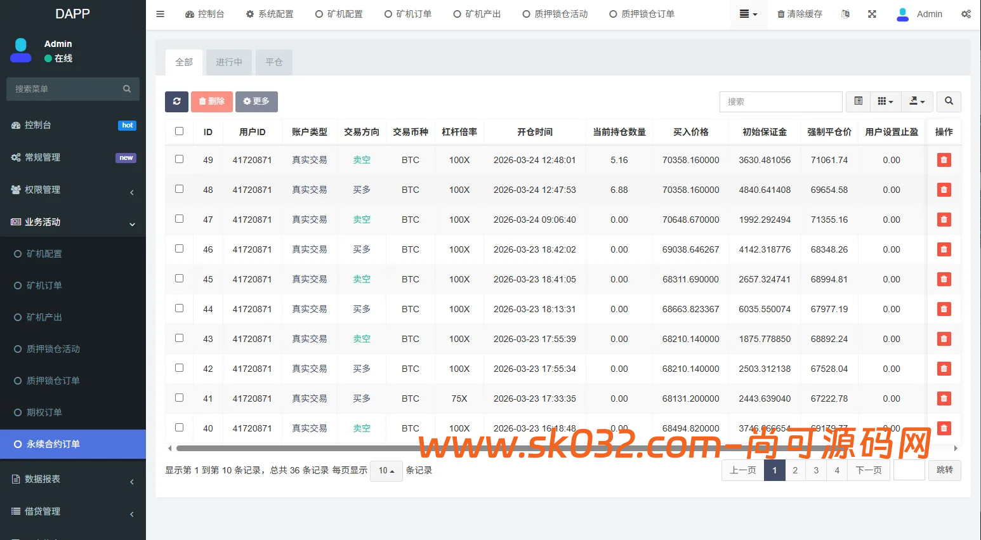Screen dimensions: 981x540
Task: Check the checkbox for row ID 47
Action: click(179, 218)
